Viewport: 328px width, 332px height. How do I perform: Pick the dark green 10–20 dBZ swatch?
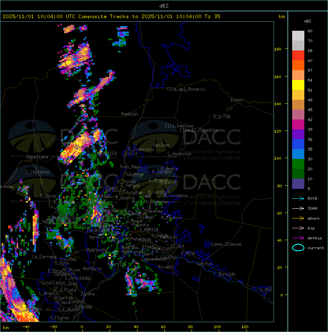[x=298, y=173]
